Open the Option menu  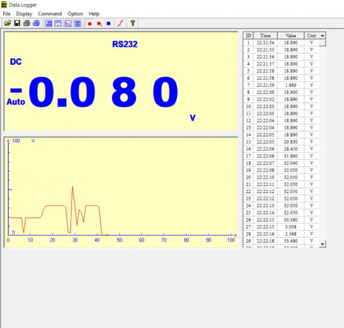75,14
